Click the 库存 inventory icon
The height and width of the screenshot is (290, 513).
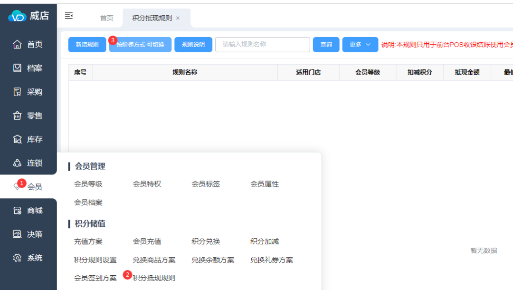(17, 139)
